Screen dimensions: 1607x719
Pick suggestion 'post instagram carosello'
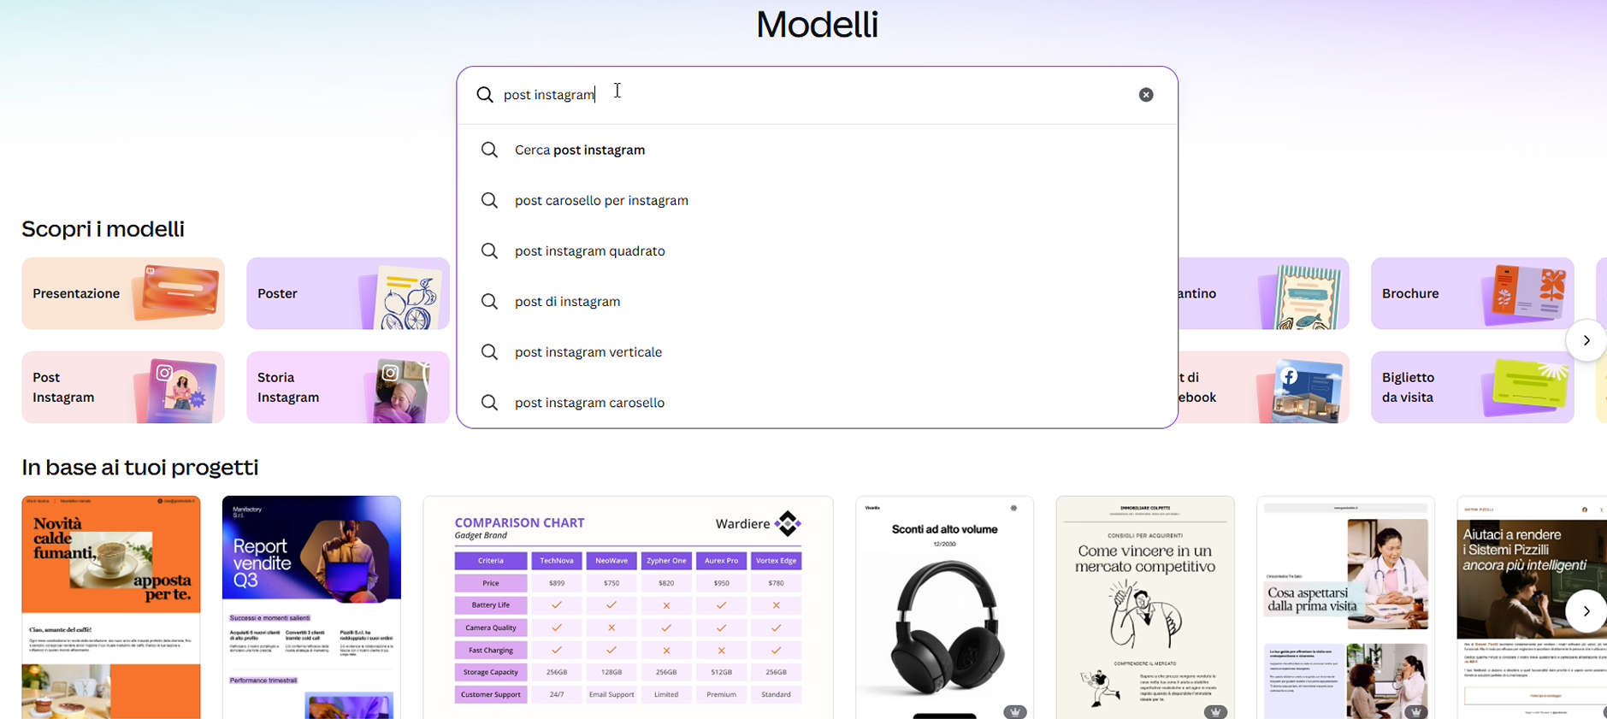click(817, 402)
